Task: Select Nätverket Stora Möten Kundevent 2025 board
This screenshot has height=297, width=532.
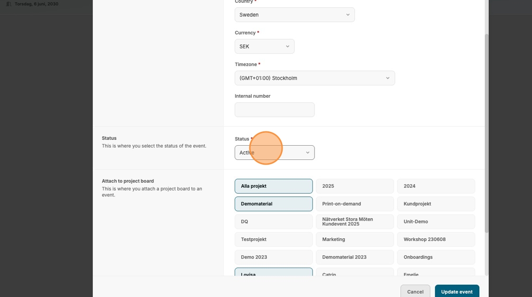Action: [355, 222]
